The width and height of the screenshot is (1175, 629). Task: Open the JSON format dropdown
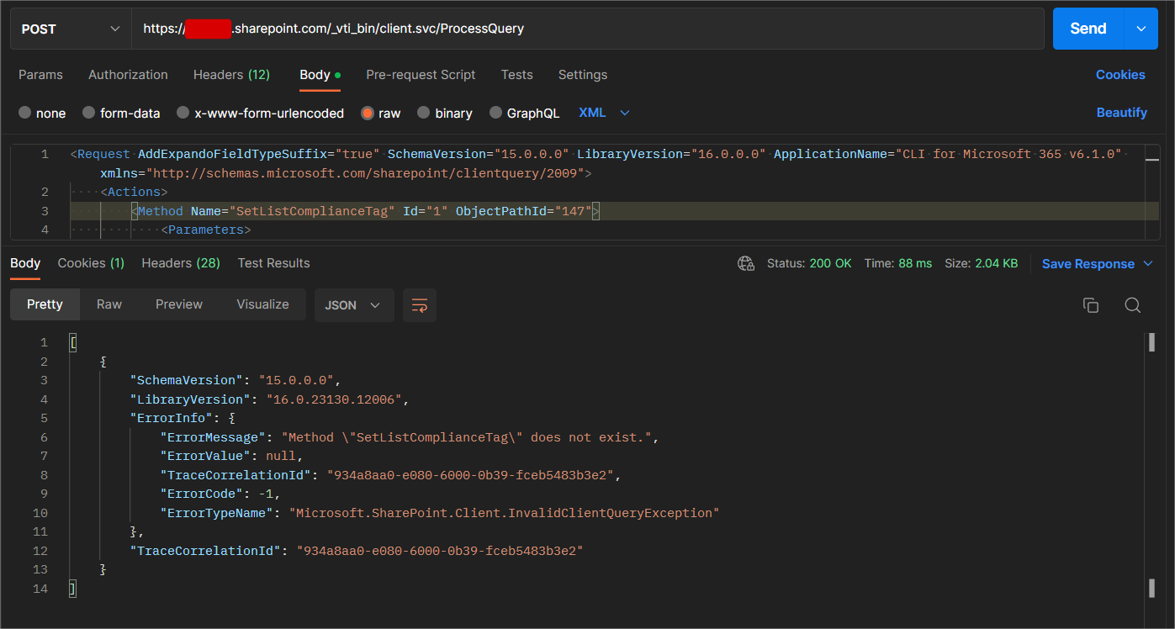coord(354,305)
